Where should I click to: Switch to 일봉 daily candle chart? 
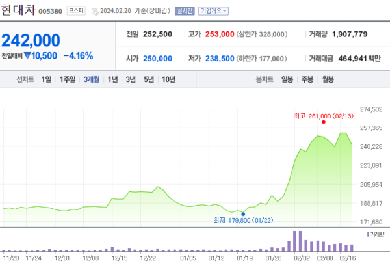pos(287,79)
